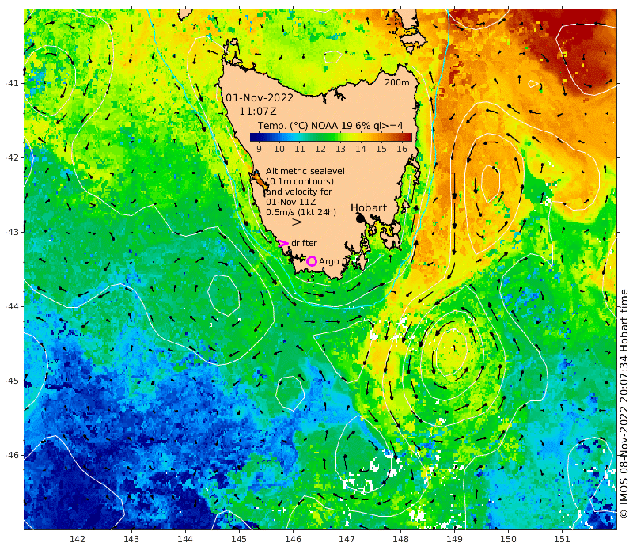Click the cyan 200m contour legend line
633x554 pixels.
tap(394, 89)
